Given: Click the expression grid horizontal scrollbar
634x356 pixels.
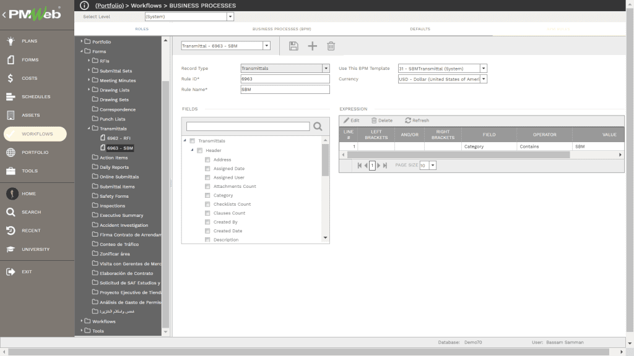Looking at the screenshot, I should tap(459, 155).
